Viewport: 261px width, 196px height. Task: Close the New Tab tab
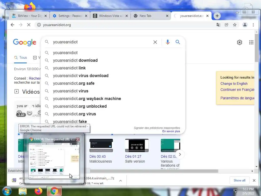(167, 16)
